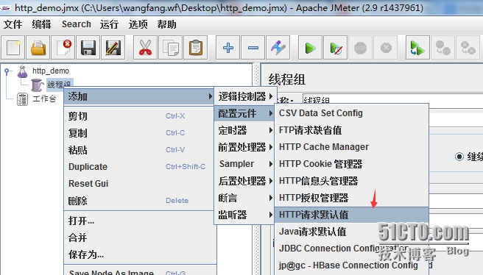Choose 剪切 from the context menu

(139, 116)
